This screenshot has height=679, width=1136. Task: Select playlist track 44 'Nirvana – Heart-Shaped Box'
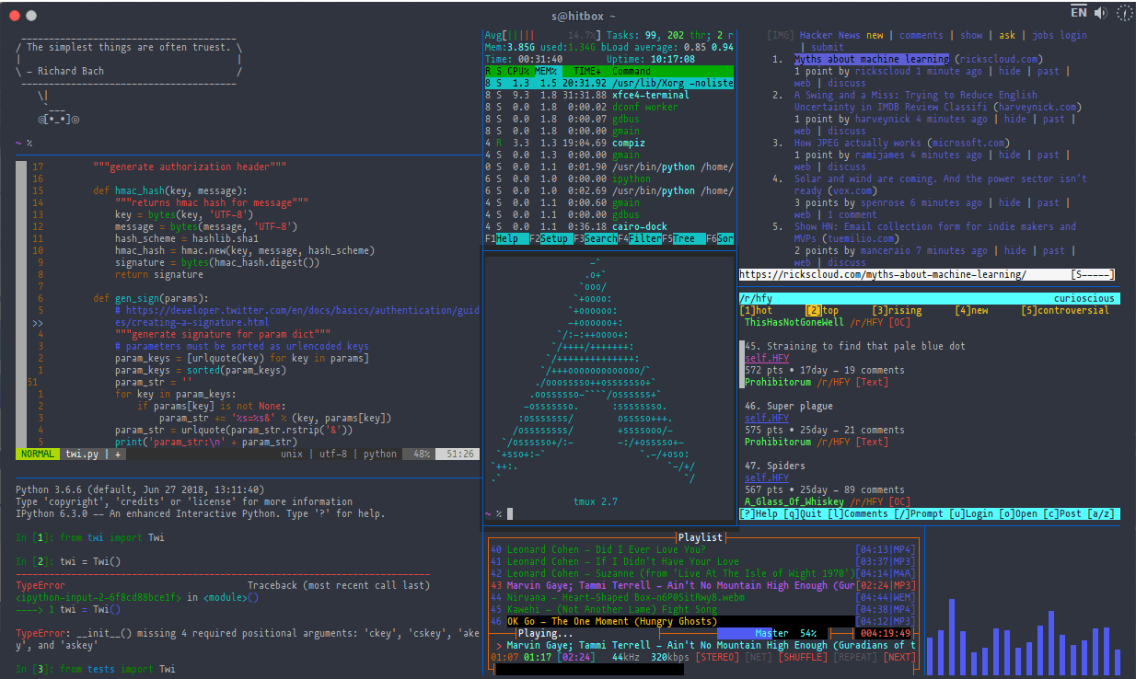coord(704,597)
